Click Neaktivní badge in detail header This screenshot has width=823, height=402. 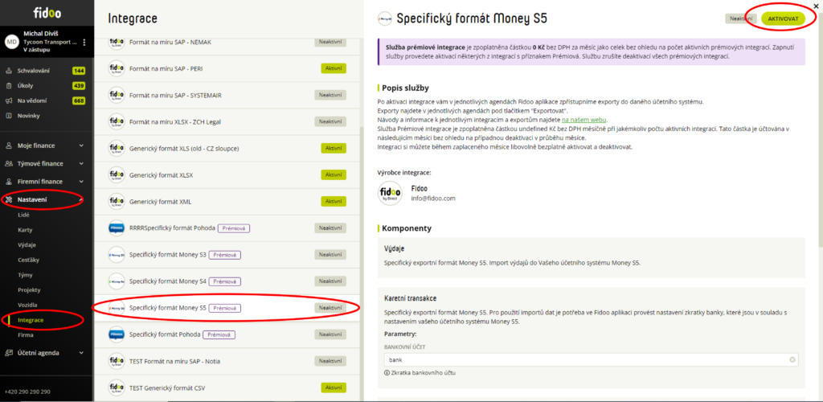pyautogui.click(x=741, y=18)
